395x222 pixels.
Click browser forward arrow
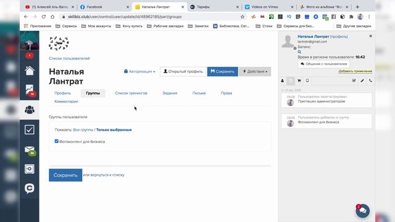pos(35,17)
